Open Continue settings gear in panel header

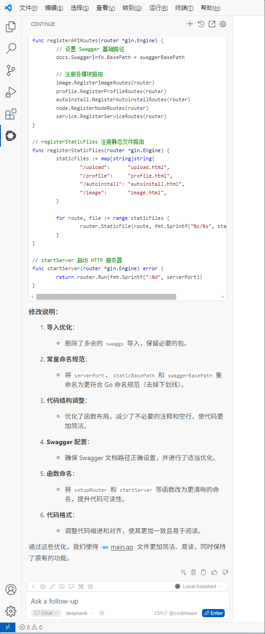223,24
